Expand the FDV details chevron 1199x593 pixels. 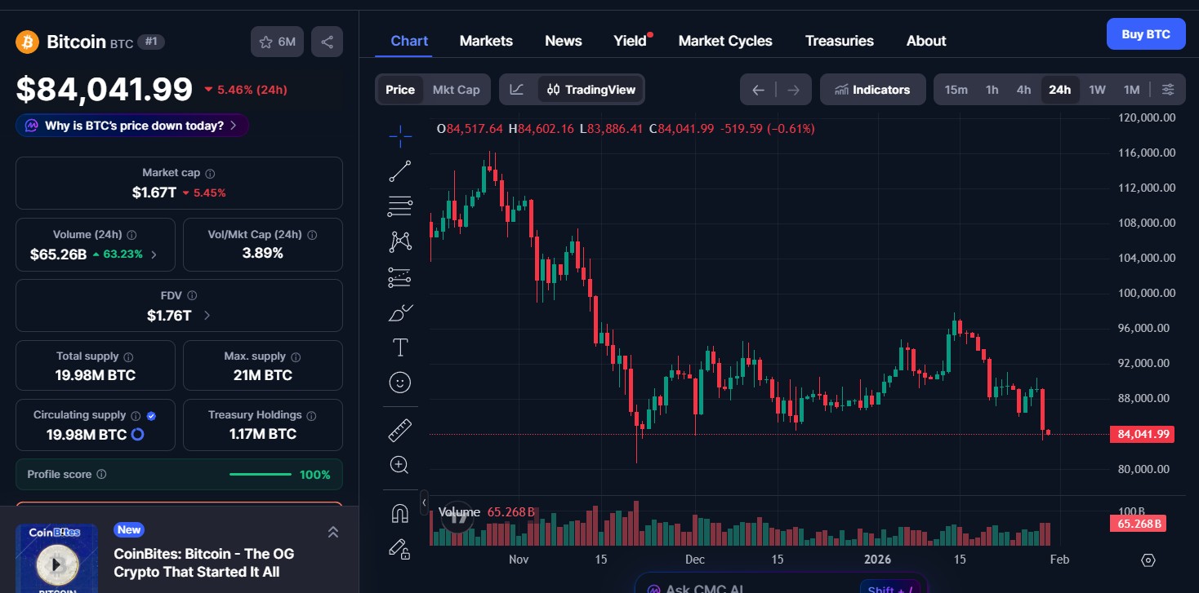[206, 314]
